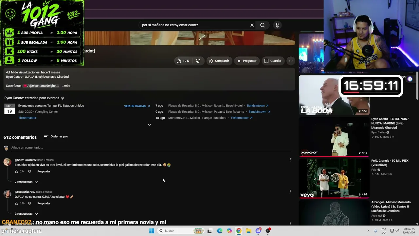Open Ticketmaster link under Yuengling Center

click(x=27, y=118)
